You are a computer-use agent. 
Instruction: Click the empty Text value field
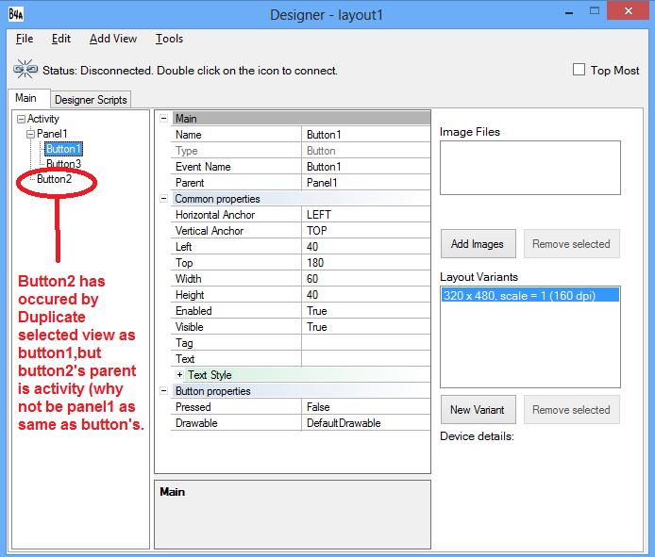[365, 359]
